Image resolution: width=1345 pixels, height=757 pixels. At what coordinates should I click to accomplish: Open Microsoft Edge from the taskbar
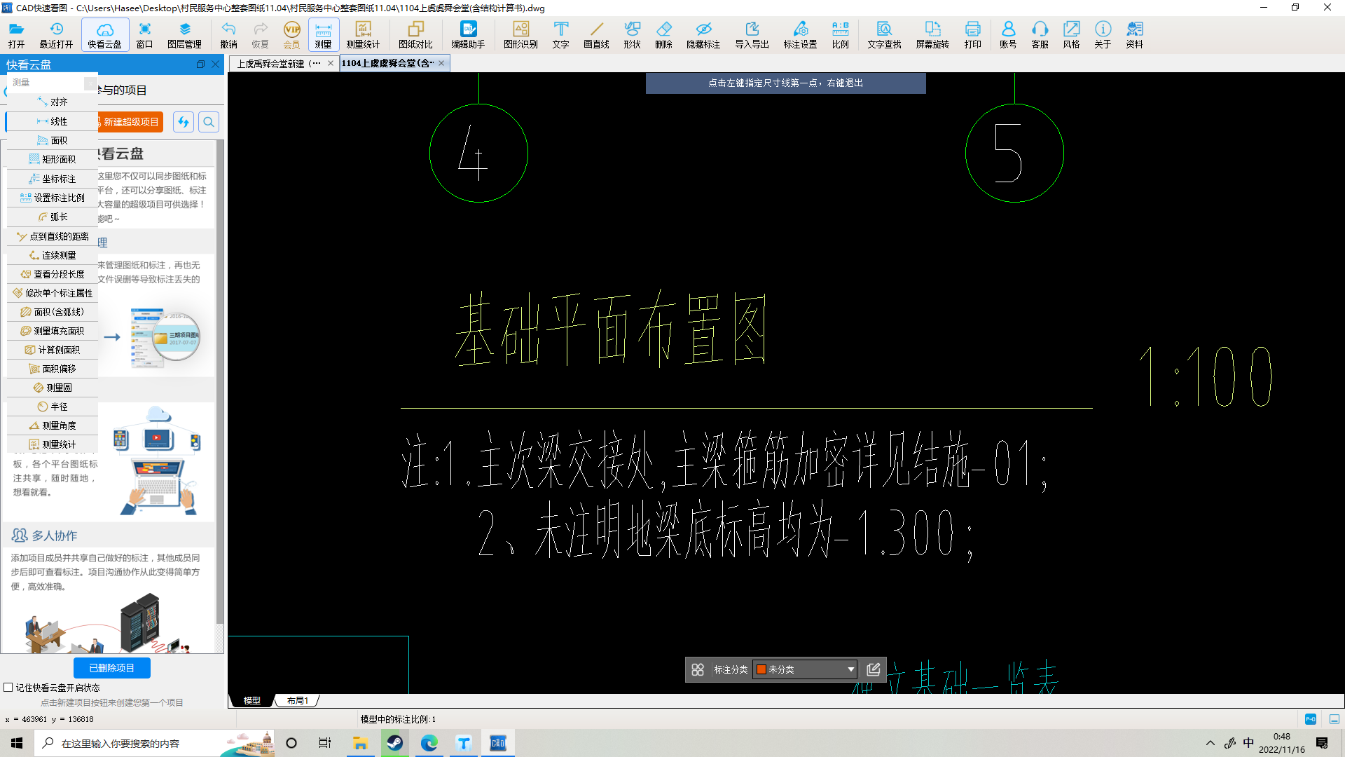click(429, 743)
